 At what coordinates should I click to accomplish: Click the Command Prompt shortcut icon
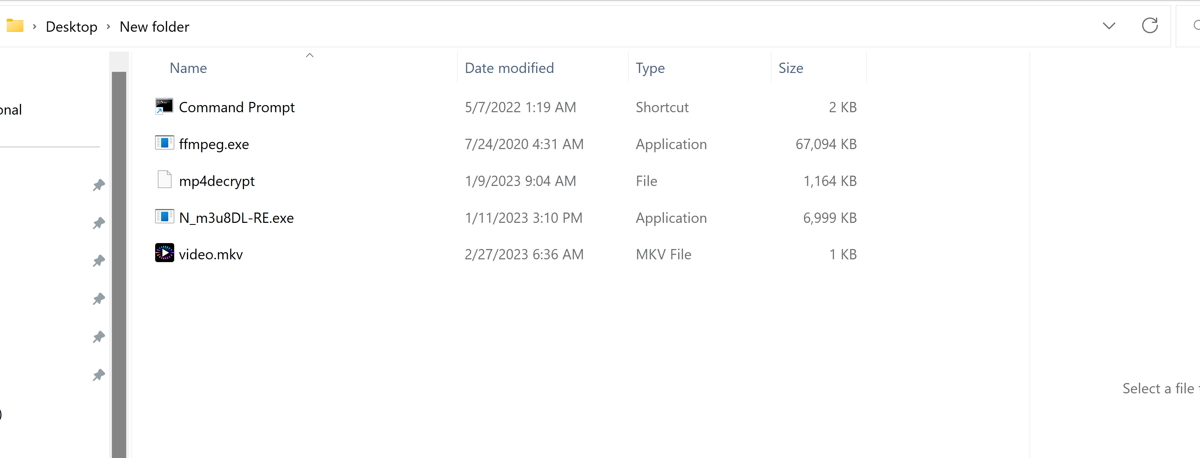pos(164,107)
